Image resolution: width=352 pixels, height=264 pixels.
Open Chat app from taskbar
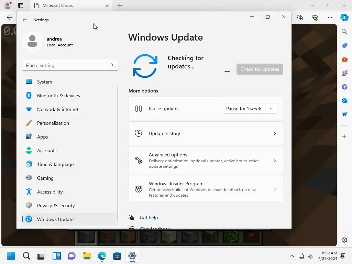[x=71, y=256]
